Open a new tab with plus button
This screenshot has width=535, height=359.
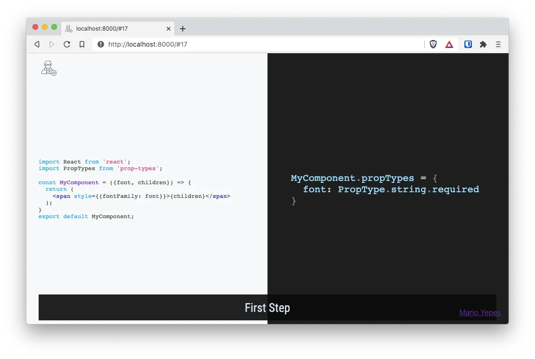183,29
